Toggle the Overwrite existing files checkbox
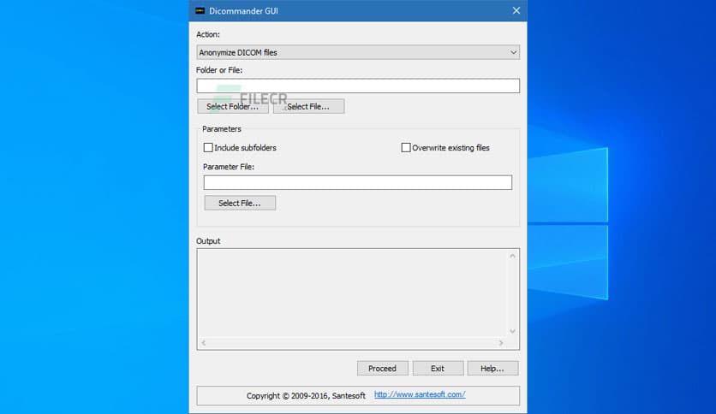This screenshot has width=716, height=414. coord(406,148)
